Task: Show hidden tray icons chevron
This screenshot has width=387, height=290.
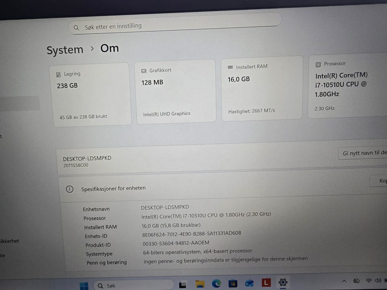Action: coord(344,281)
